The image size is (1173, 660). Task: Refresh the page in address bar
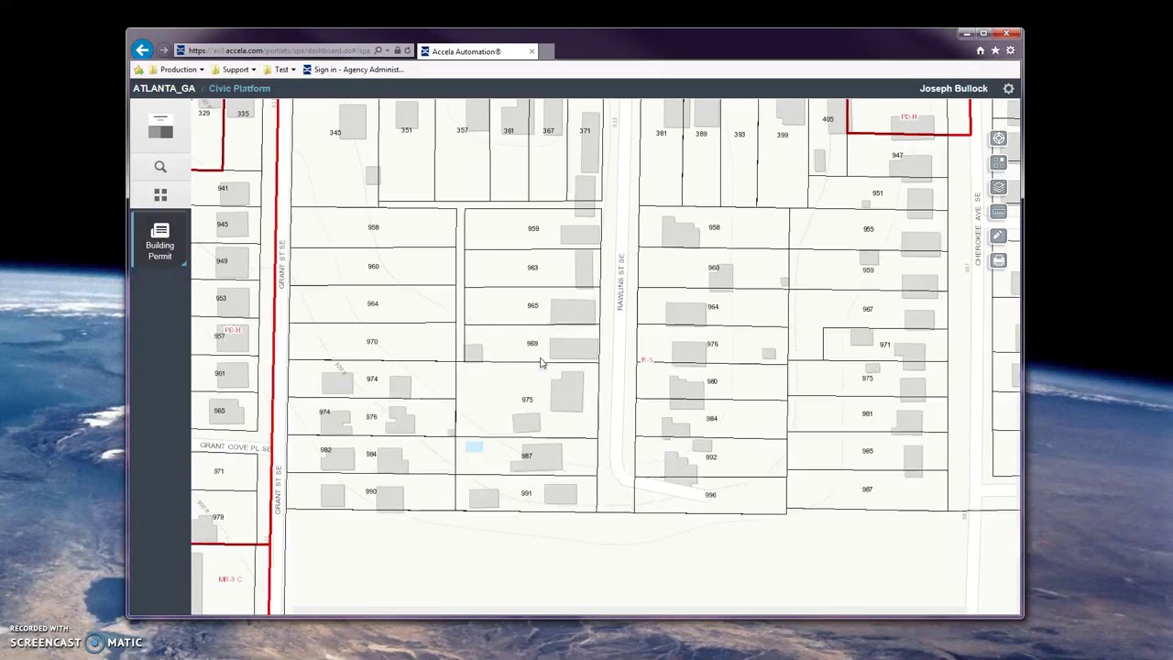pos(408,51)
